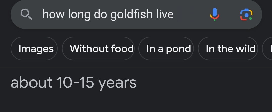Click the word "live" in the search query
272x112 pixels.
point(165,14)
